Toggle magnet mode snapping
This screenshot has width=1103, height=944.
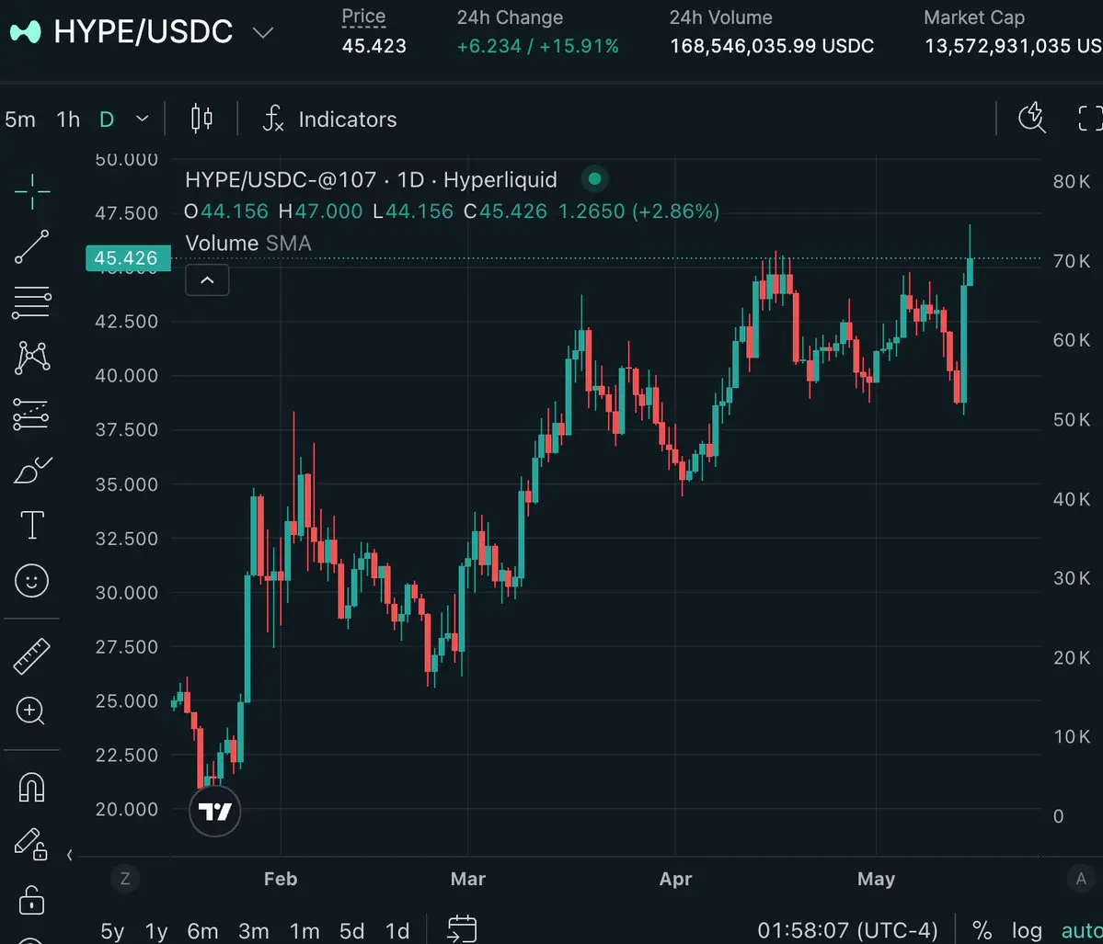coord(31,787)
